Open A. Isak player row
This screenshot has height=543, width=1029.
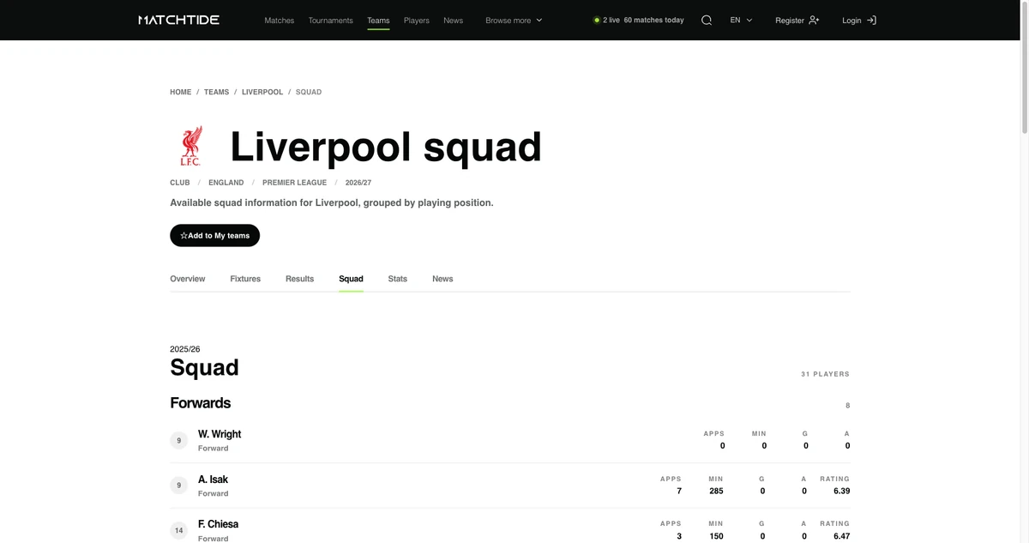click(510, 486)
